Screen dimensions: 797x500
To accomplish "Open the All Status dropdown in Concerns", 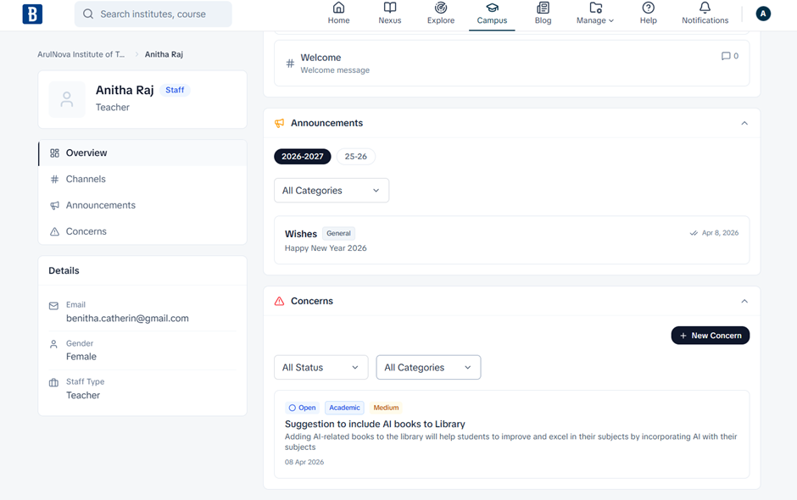I will click(x=320, y=368).
